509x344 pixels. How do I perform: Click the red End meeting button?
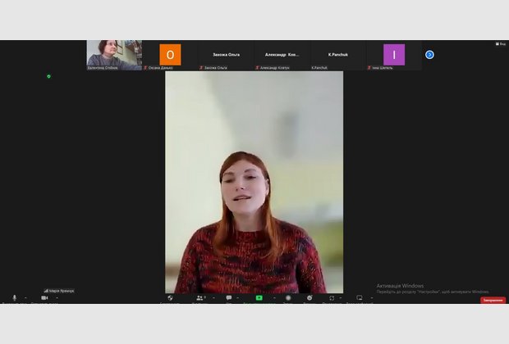point(493,301)
